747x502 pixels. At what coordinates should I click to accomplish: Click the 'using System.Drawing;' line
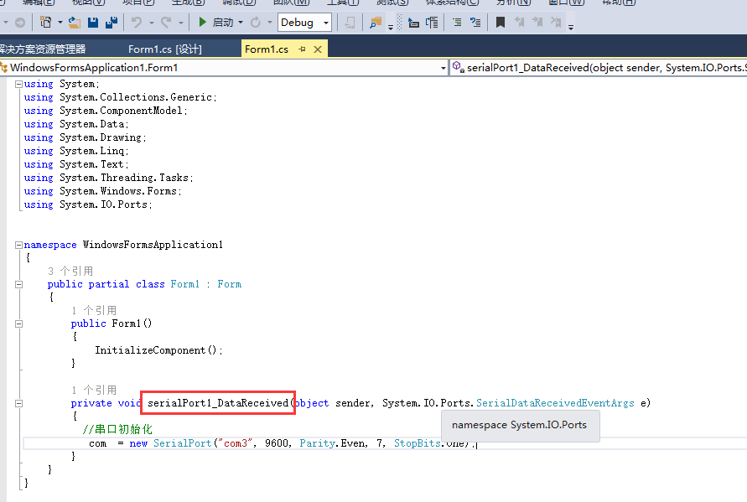[86, 137]
